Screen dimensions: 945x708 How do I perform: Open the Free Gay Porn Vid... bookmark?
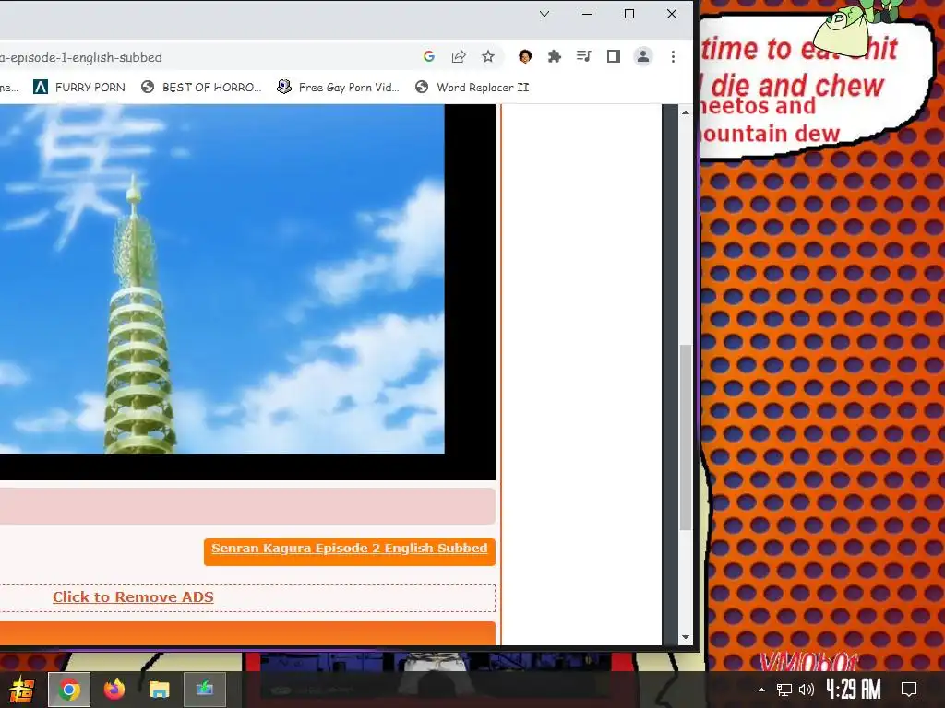point(338,88)
